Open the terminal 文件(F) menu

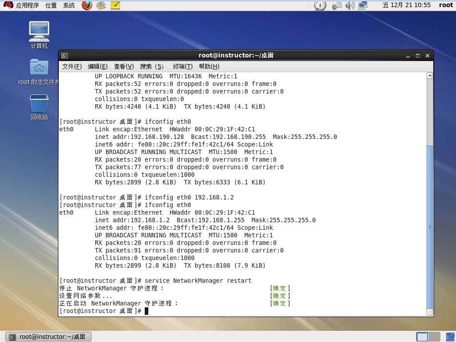(72, 67)
